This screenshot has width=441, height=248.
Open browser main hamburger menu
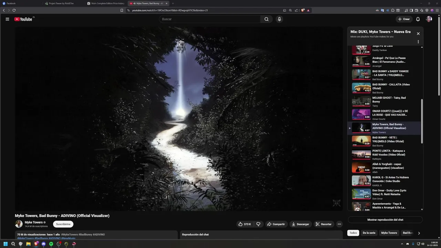(x=437, y=10)
